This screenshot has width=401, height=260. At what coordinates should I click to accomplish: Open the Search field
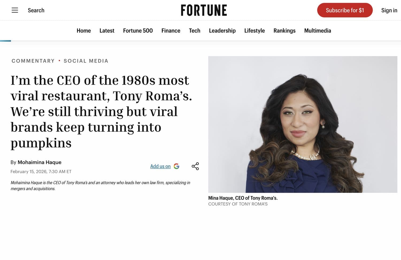pos(36,10)
